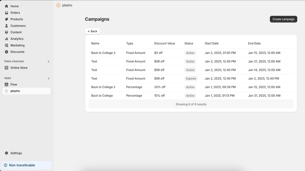Open the Home icon in sidebar
The height and width of the screenshot is (171, 305).
(6, 6)
